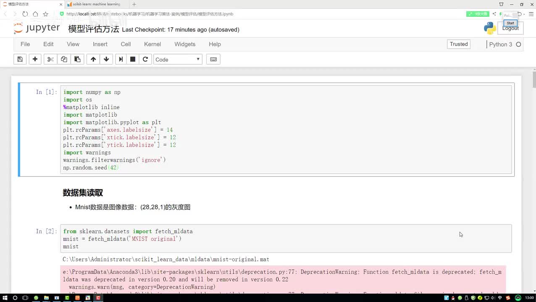Screen dimensions: 536x302
Task: Click the page vertical scrollbar thumb
Action: (534, 79)
